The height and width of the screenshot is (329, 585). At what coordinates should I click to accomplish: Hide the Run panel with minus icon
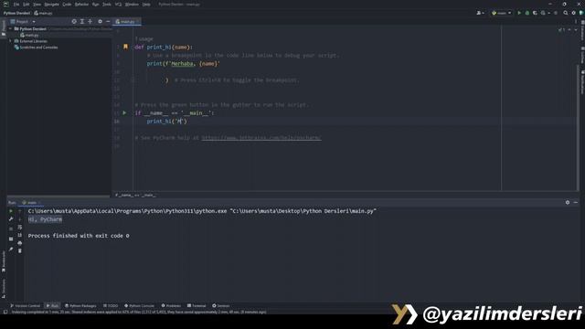(576, 203)
